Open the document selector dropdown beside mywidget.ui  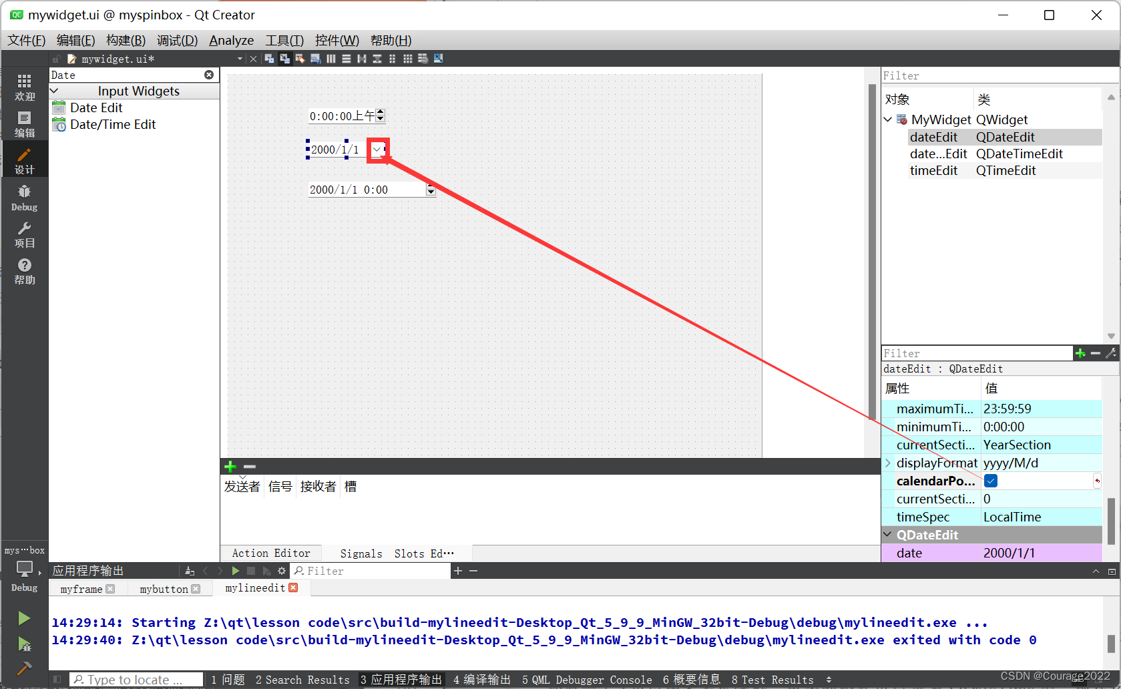239,59
